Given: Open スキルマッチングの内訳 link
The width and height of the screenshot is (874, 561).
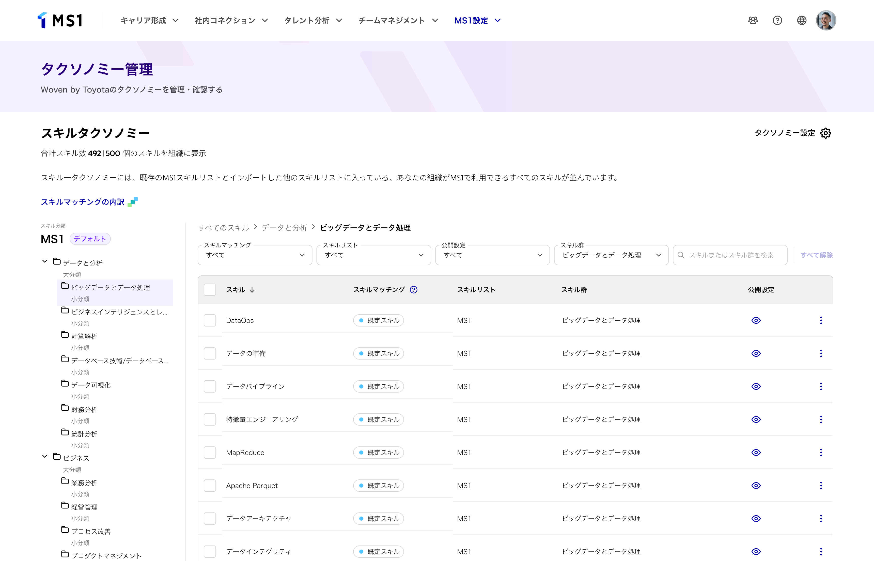Looking at the screenshot, I should 89,202.
